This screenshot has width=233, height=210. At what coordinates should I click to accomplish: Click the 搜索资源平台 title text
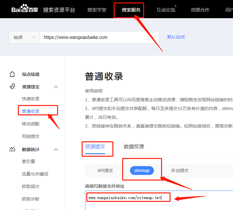[x=59, y=10]
